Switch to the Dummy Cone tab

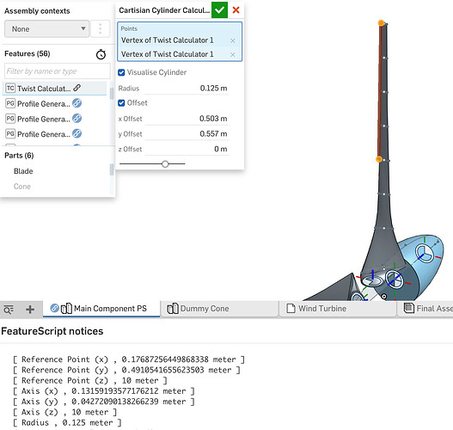219,309
